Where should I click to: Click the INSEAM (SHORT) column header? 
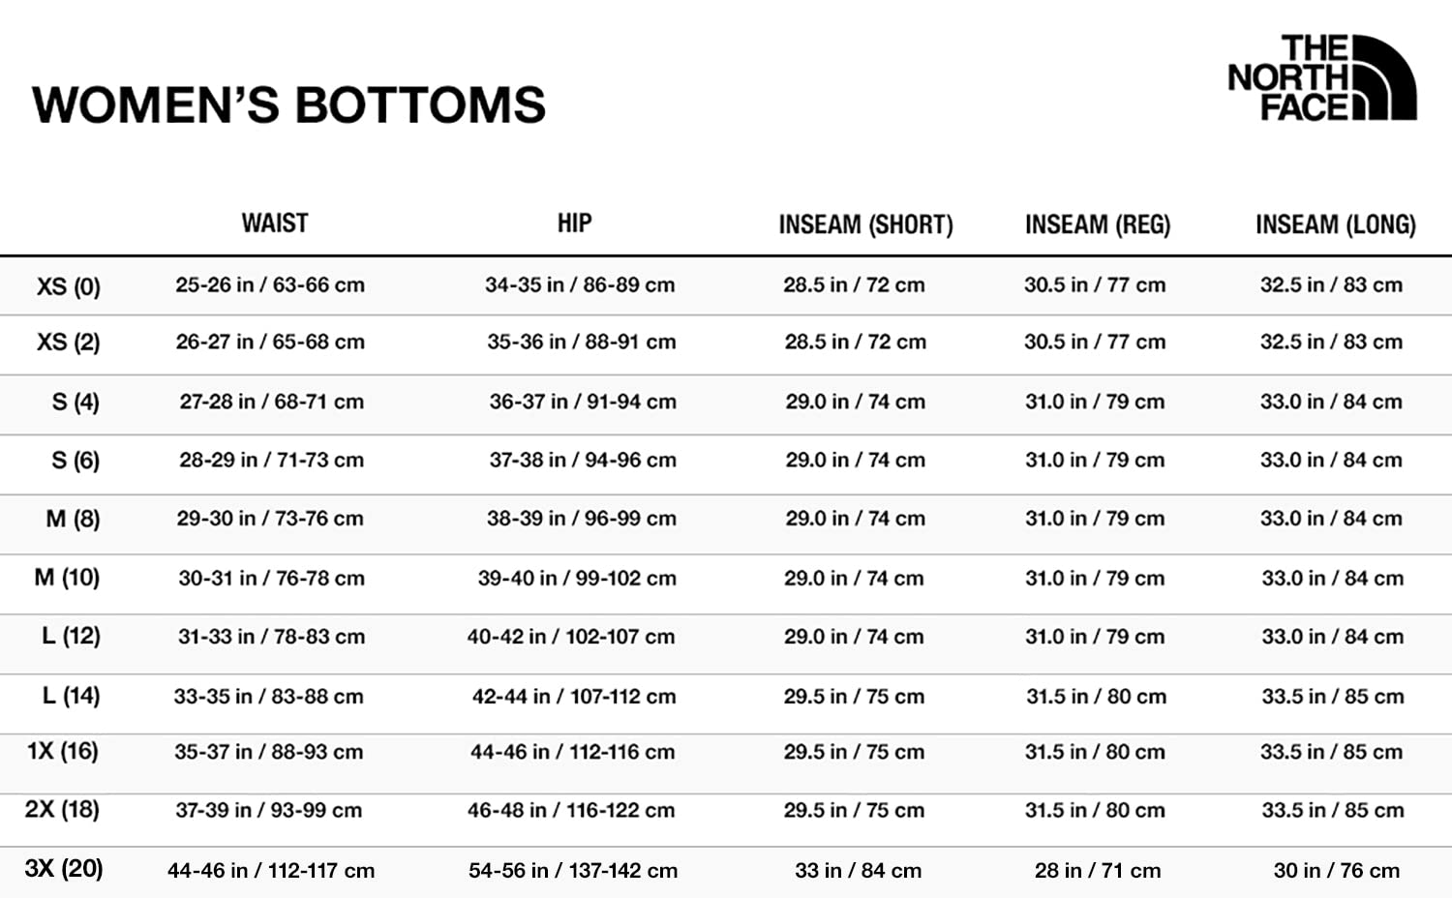click(x=865, y=225)
